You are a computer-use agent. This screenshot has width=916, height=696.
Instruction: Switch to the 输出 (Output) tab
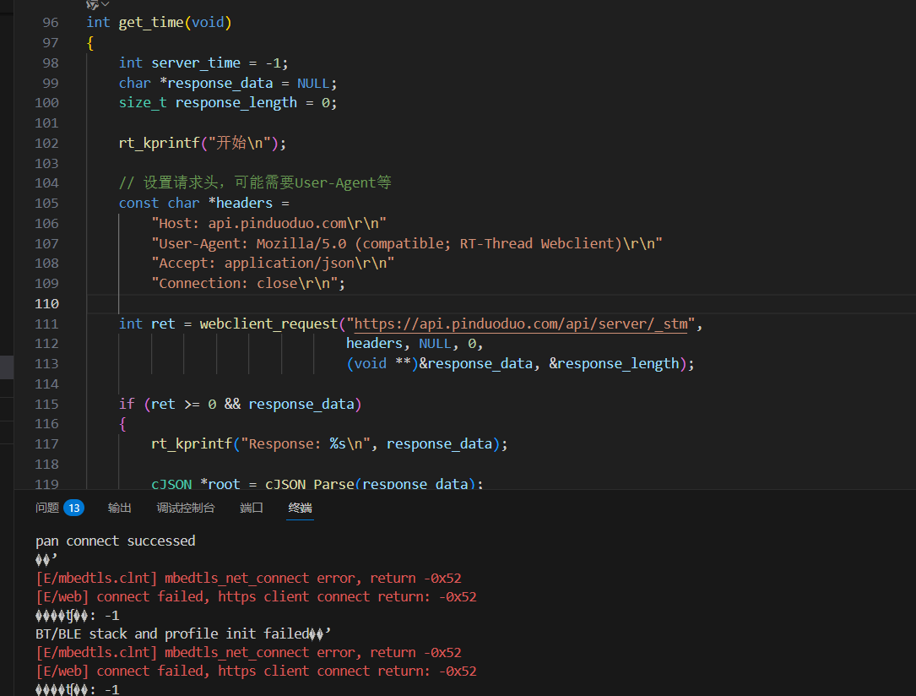(120, 508)
